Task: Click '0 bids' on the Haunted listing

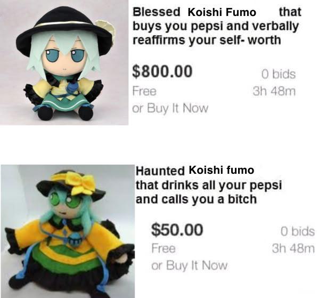Action: click(x=298, y=231)
